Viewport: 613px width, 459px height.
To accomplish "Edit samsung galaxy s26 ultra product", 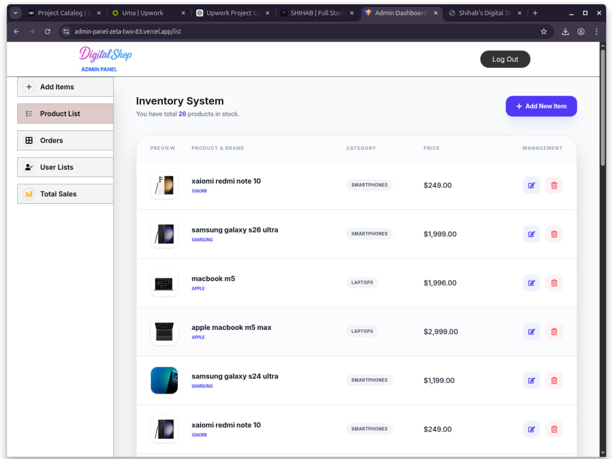I will (x=531, y=234).
